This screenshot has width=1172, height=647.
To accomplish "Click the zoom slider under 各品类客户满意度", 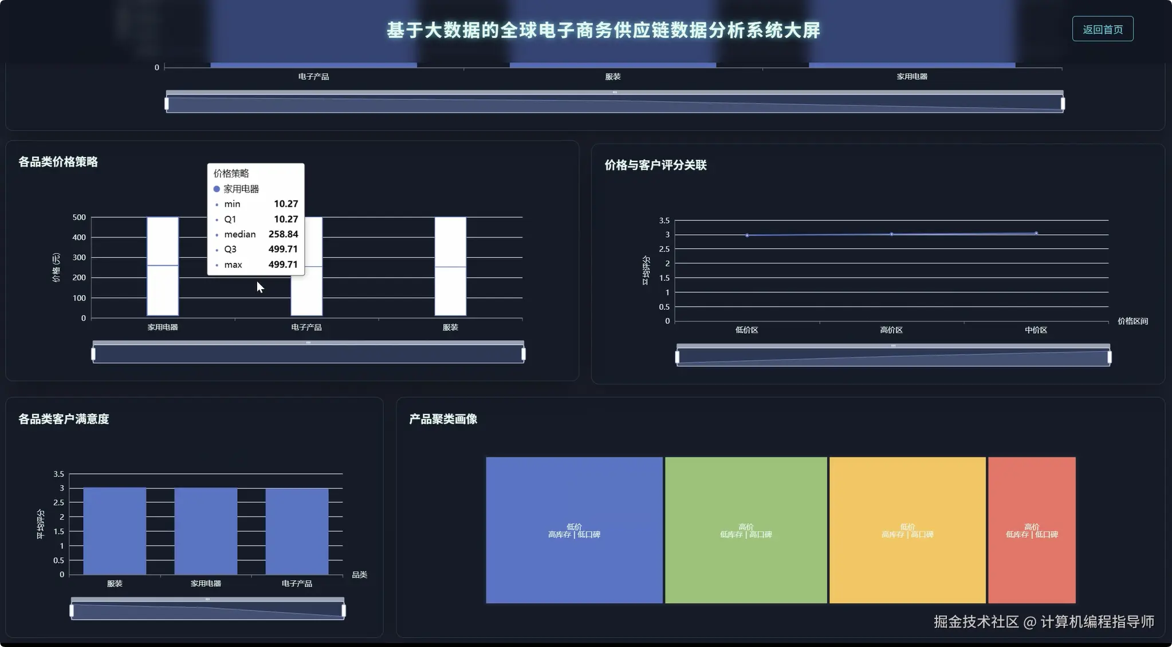I will 207,609.
